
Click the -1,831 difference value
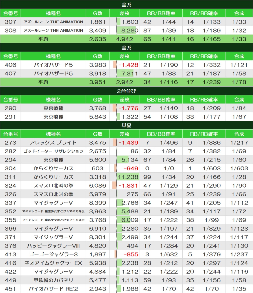[x=128, y=186]
